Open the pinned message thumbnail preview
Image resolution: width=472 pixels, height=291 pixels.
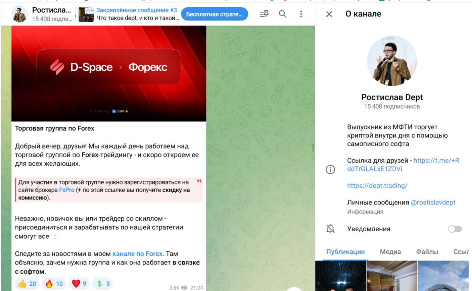coord(86,14)
